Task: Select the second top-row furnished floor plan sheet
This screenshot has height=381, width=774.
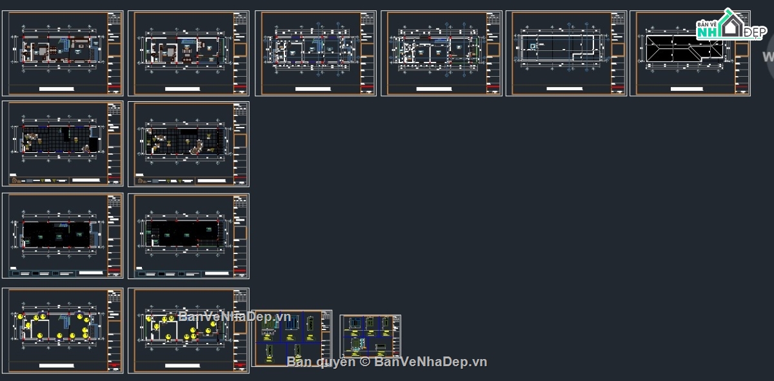Action: tap(188, 53)
